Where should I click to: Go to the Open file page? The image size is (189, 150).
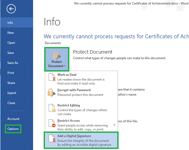[x=11, y=43]
